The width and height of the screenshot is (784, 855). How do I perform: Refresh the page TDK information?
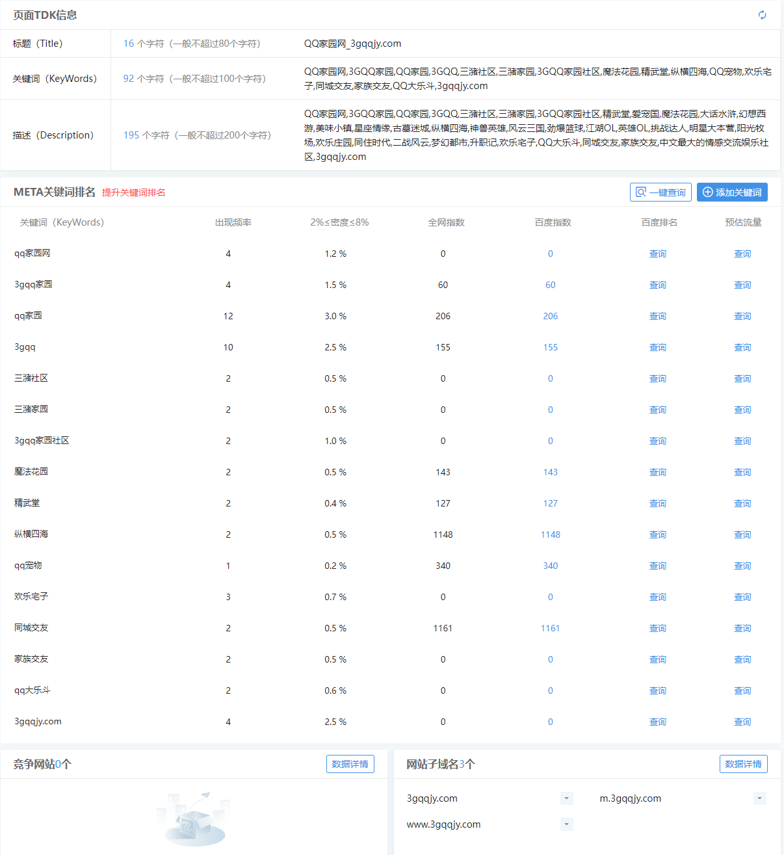point(762,15)
